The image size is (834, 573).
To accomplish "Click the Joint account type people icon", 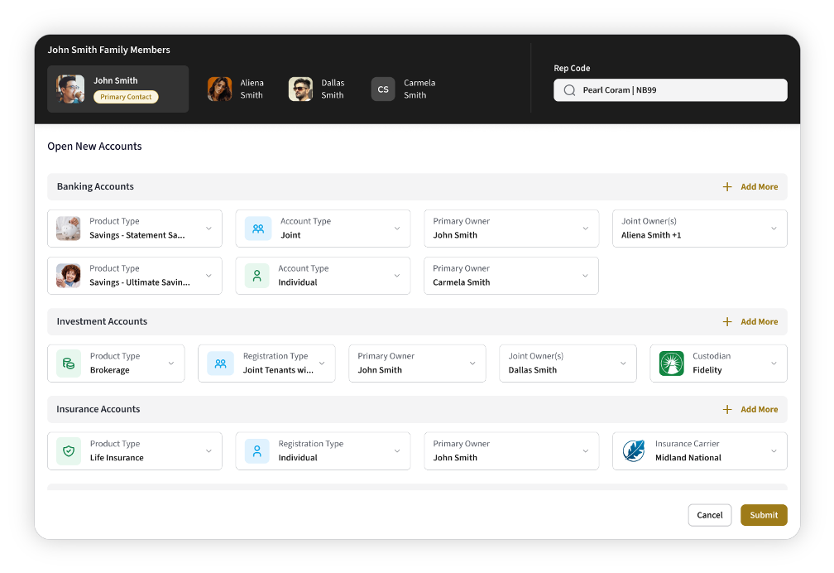I will (x=258, y=229).
